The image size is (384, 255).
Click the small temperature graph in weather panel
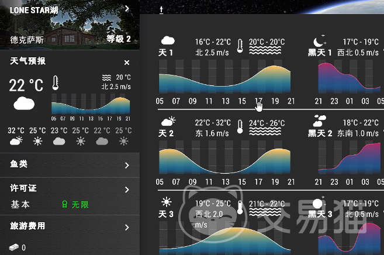pyautogui.click(x=91, y=104)
